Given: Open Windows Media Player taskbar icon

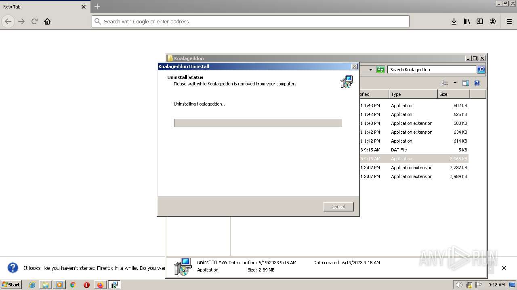Looking at the screenshot, I should [59, 285].
